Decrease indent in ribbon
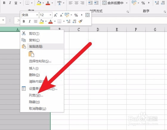Viewport: 167px width, 130px height. [x=90, y=3]
